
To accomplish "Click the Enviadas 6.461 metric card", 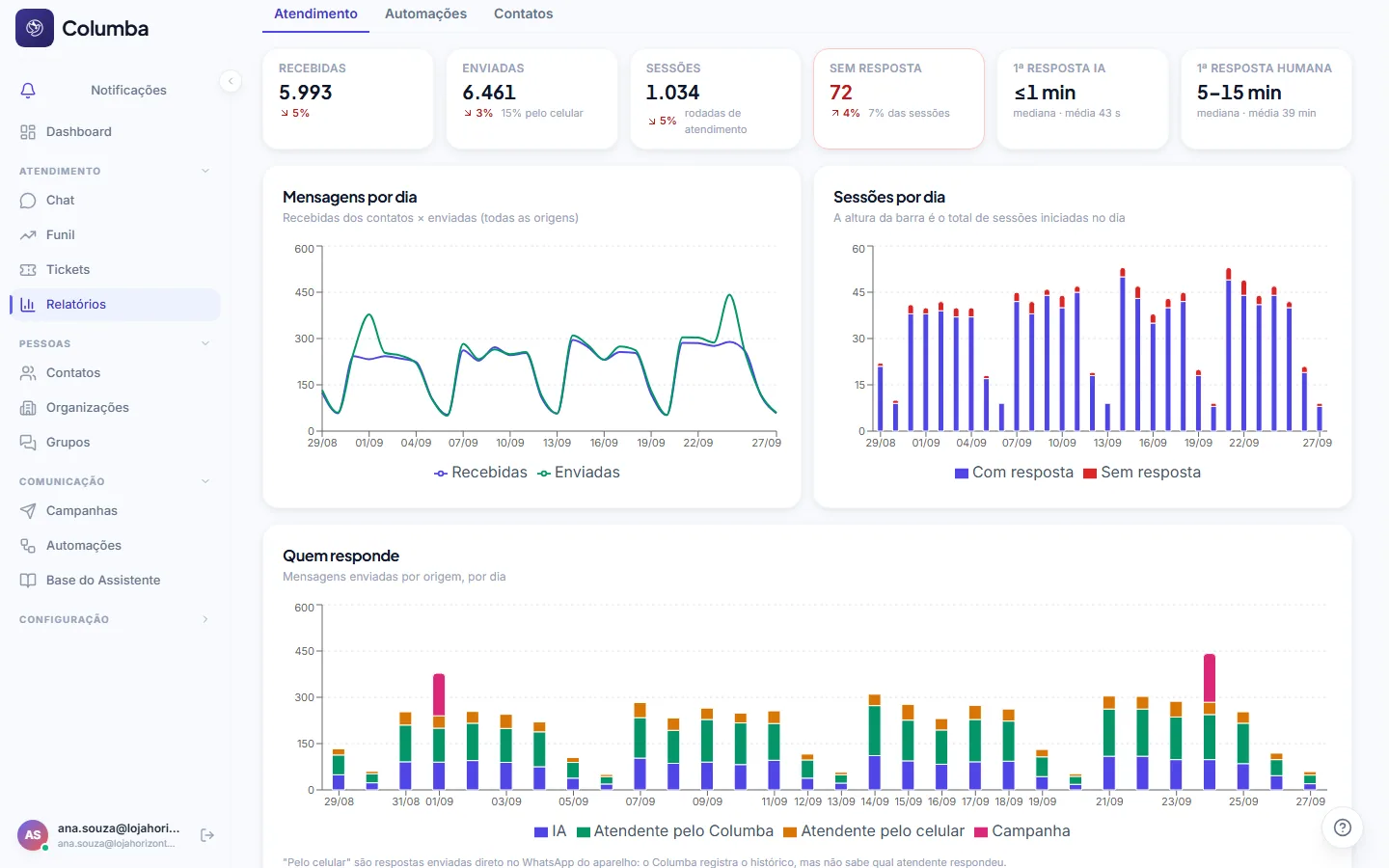I will pyautogui.click(x=531, y=99).
